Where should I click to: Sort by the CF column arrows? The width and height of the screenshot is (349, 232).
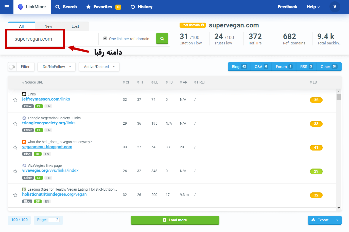click(124, 82)
